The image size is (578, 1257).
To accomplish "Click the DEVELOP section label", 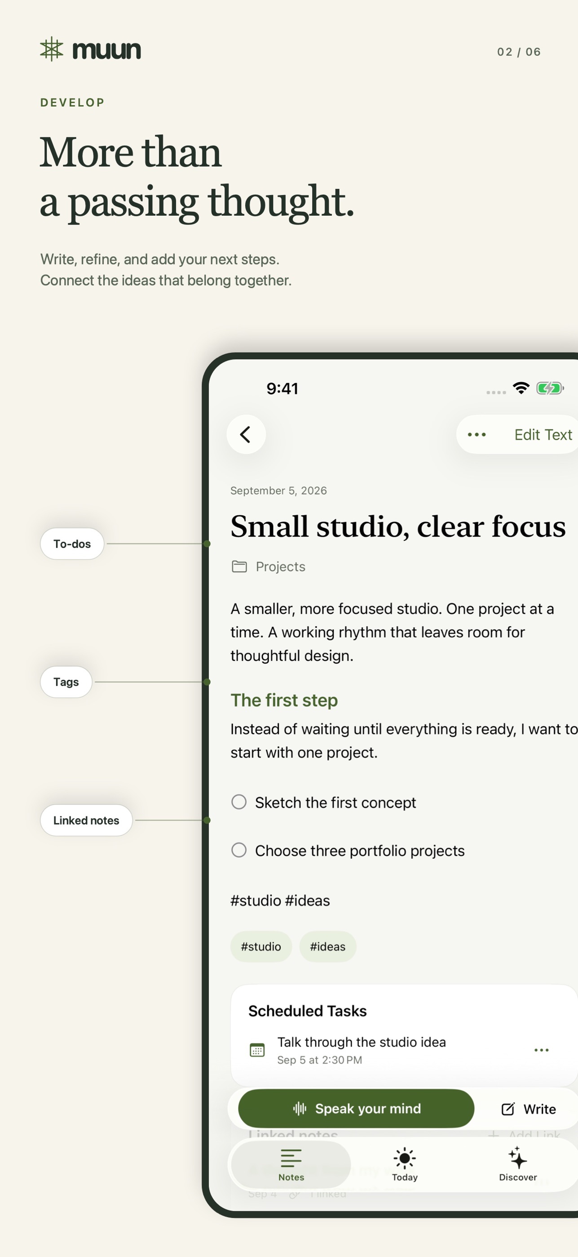I will tap(73, 103).
